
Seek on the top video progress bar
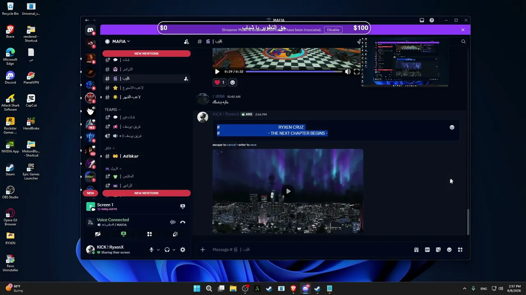coord(294,72)
